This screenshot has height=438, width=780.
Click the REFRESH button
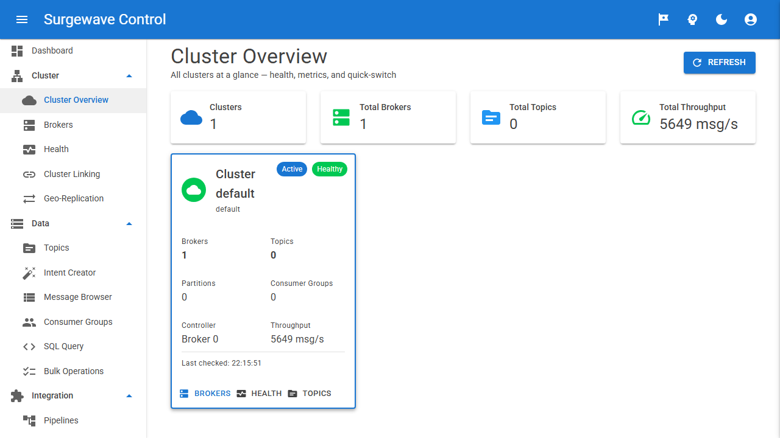[720, 63]
